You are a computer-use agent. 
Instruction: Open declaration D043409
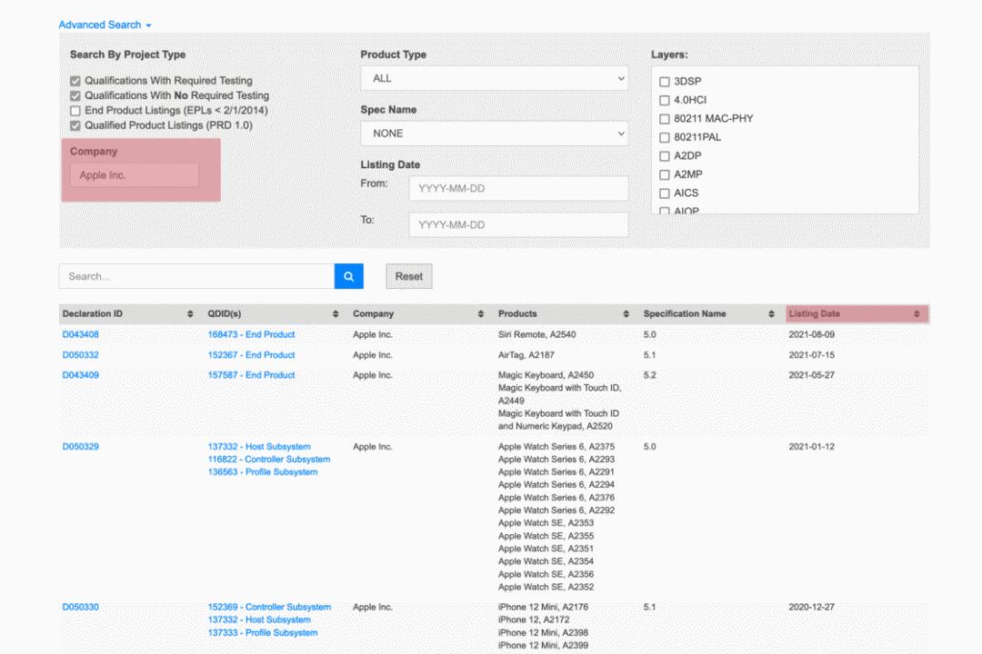[x=80, y=375]
